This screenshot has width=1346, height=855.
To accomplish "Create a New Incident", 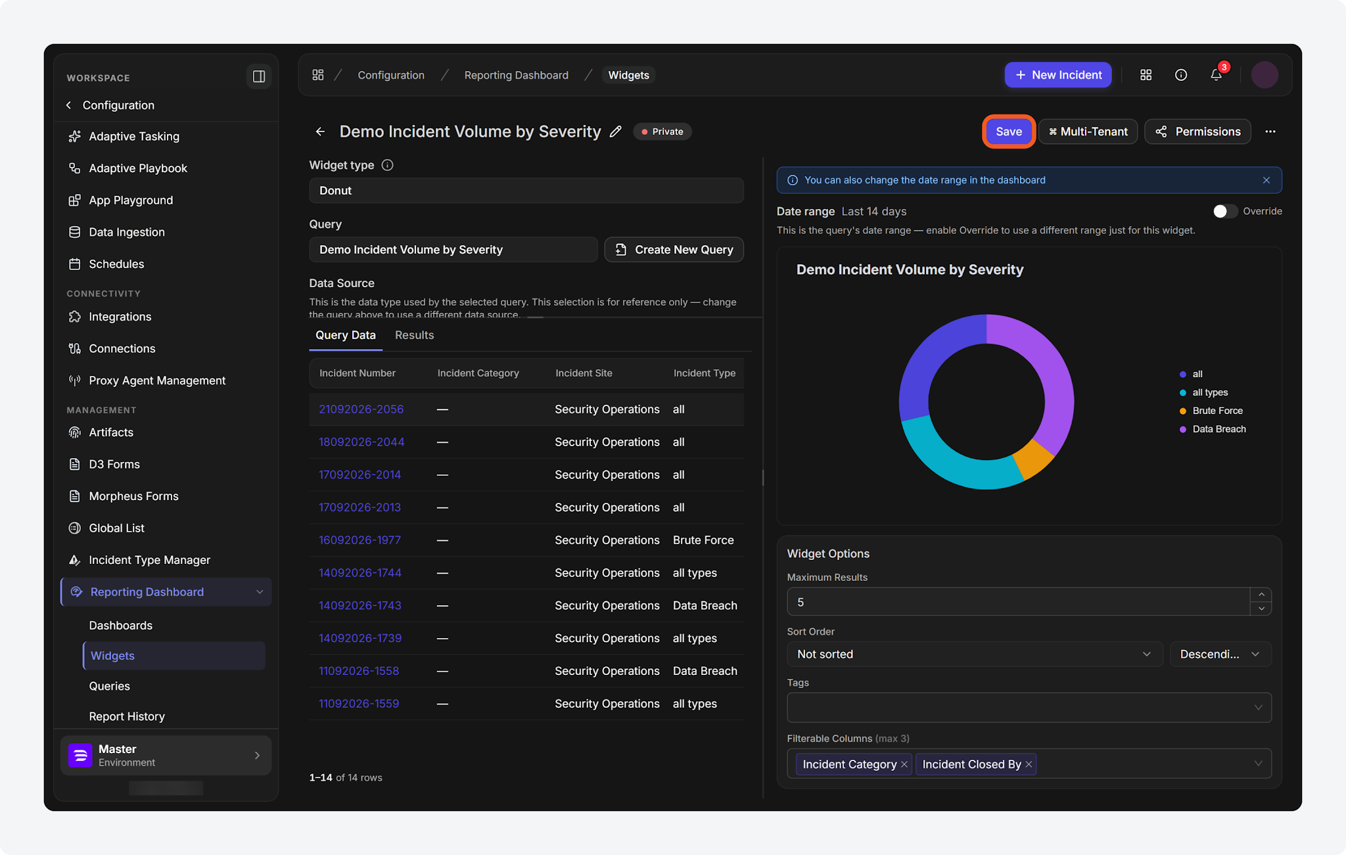I will tap(1058, 75).
